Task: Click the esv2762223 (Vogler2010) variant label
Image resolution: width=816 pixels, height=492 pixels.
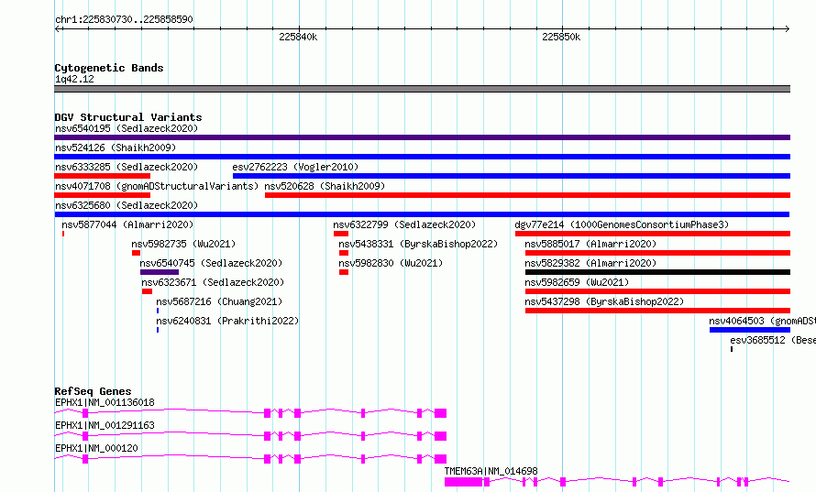Action: click(x=295, y=167)
